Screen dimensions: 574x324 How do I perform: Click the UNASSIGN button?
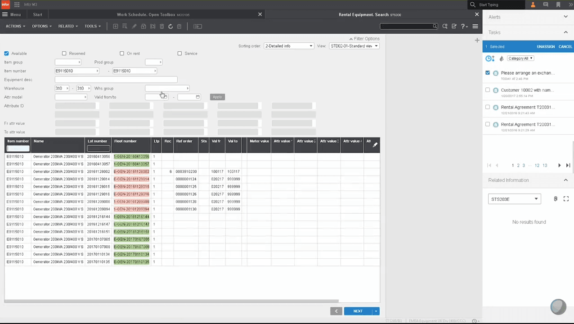546,46
